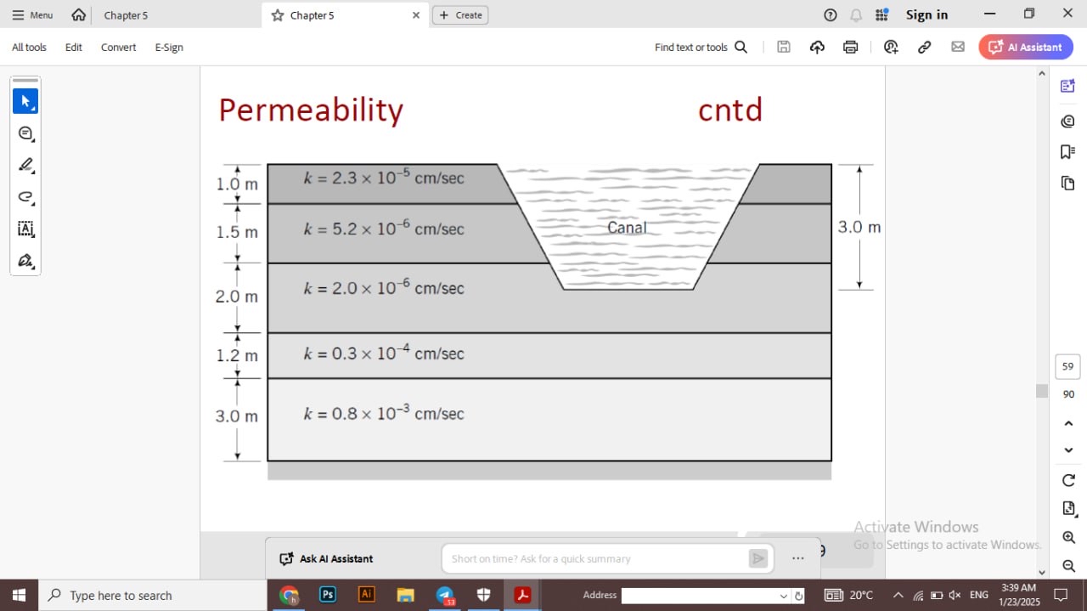Open Telegram from the taskbar

(445, 595)
